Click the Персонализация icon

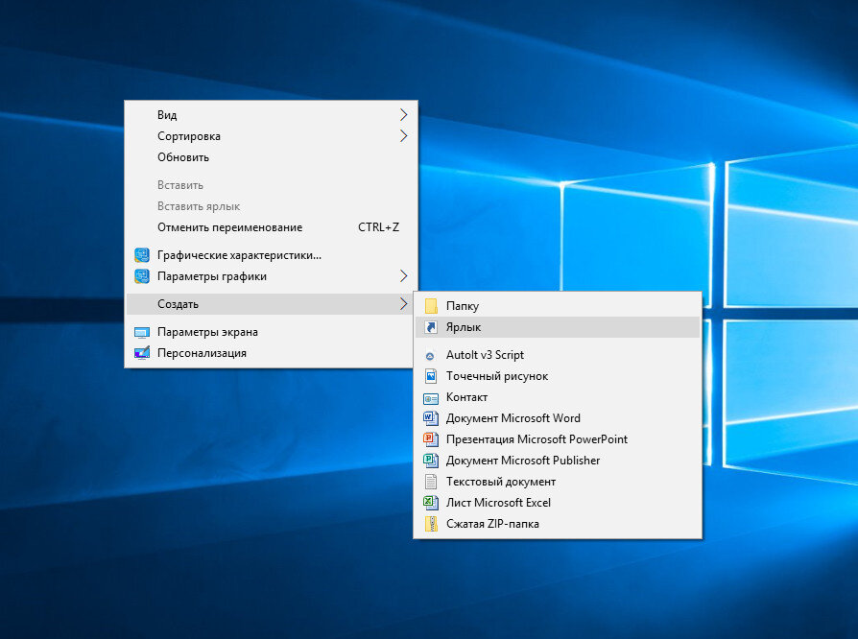[142, 353]
